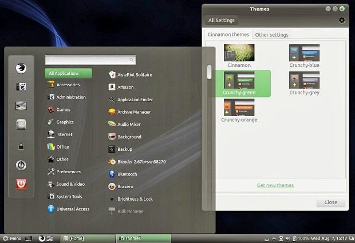Click the menu search input field
The image size is (355, 243).
point(90,60)
